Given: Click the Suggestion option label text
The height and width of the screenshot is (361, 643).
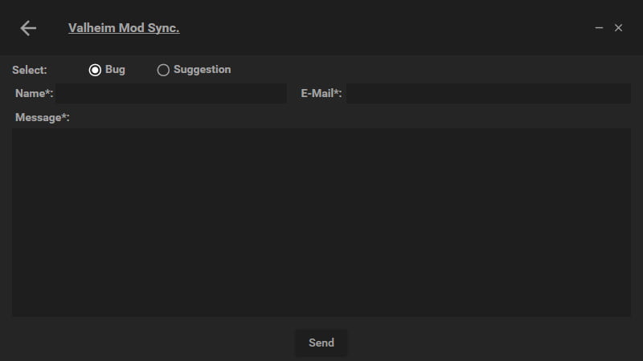Looking at the screenshot, I should coord(202,70).
